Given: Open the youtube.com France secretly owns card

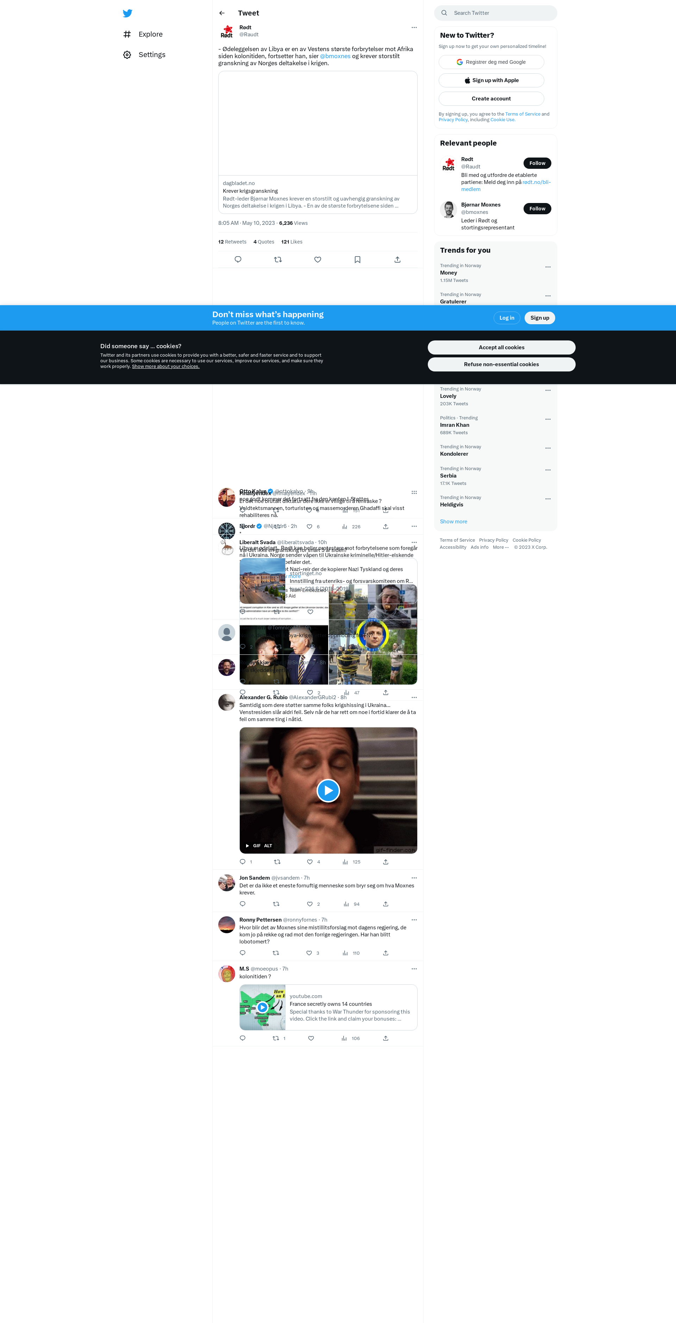Looking at the screenshot, I should click(328, 1008).
